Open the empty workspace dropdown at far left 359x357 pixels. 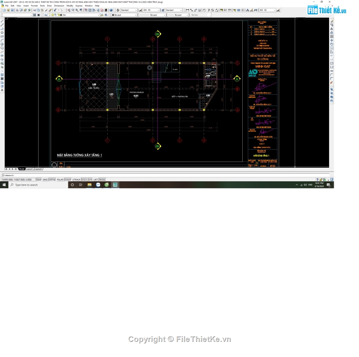(17, 15)
